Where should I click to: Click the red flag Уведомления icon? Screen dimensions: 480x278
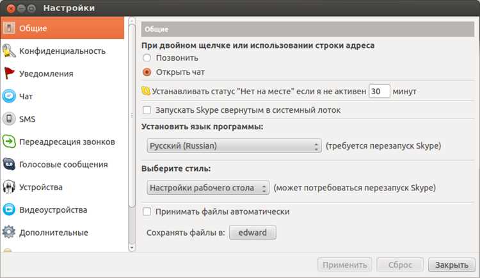pos(9,74)
